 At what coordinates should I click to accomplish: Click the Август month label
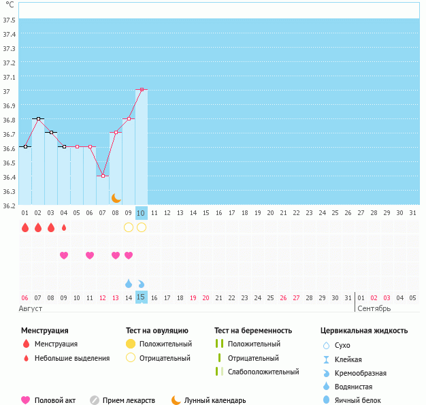31,309
